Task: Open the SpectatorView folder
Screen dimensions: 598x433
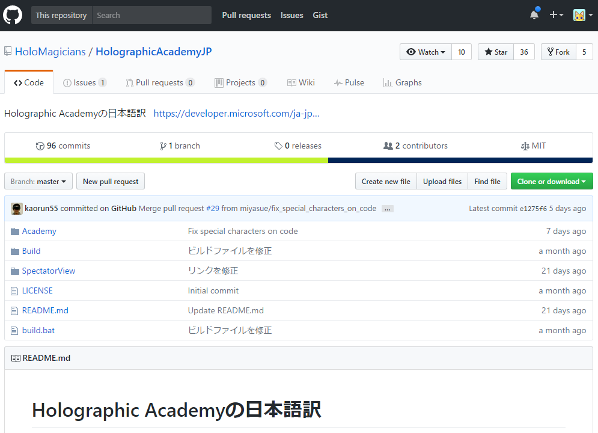Action: [49, 271]
